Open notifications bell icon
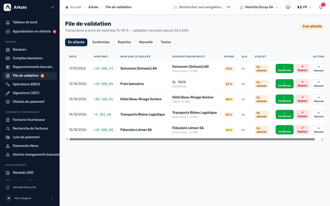This screenshot has width=330, height=206. pyautogui.click(x=321, y=7)
